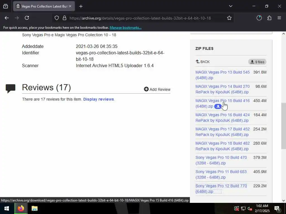Add a review with plus icon

point(157,89)
